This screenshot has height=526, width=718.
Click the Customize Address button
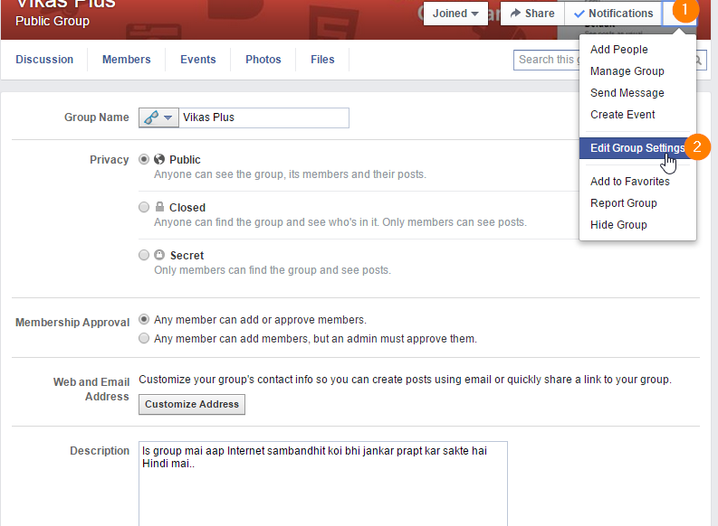tap(192, 404)
